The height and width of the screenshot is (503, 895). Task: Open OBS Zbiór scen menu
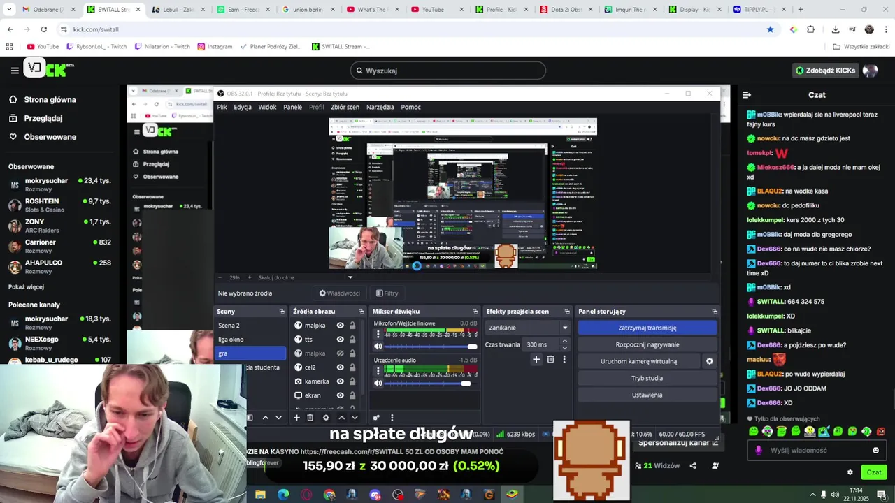tap(345, 107)
